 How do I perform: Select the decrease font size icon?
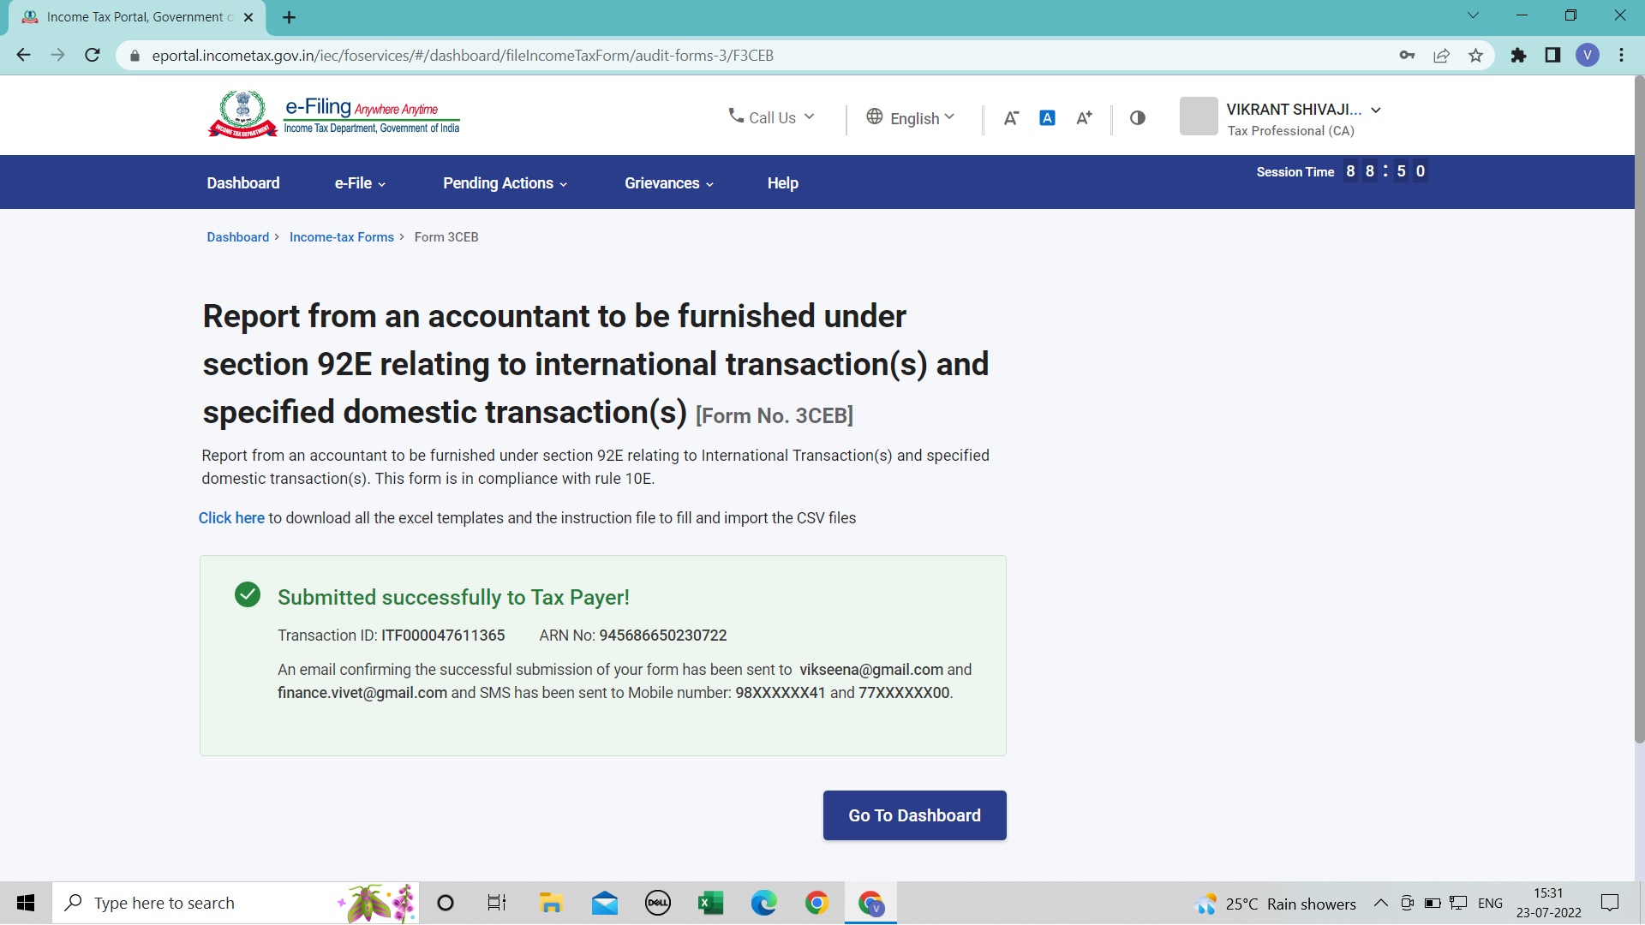[1011, 117]
